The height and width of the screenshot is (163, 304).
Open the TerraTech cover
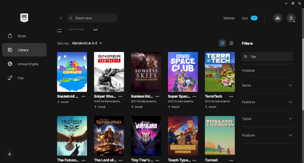click(220, 72)
